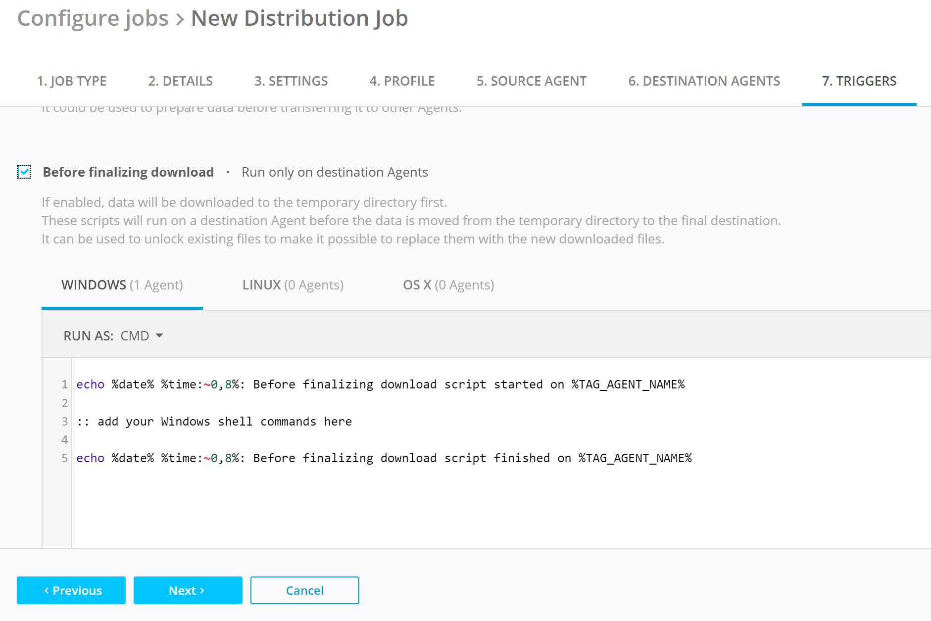This screenshot has width=931, height=621.
Task: Open the RUN AS CMD dropdown
Action: 141,336
